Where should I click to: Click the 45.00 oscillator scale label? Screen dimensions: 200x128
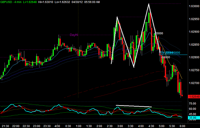(x=192, y=114)
